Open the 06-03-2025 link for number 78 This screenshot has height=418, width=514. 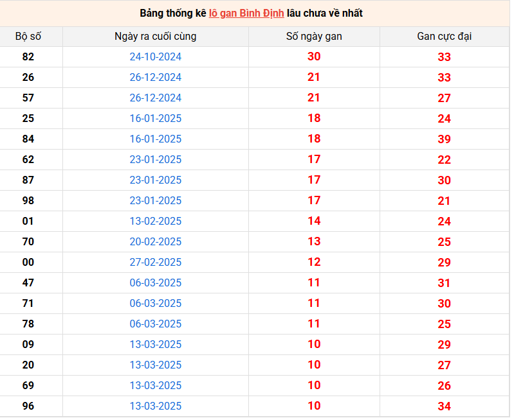[156, 324]
